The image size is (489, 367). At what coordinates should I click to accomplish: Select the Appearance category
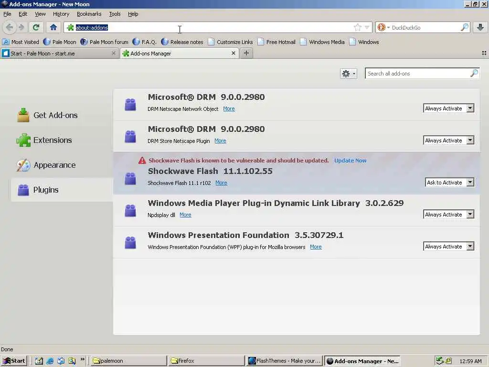click(62, 165)
